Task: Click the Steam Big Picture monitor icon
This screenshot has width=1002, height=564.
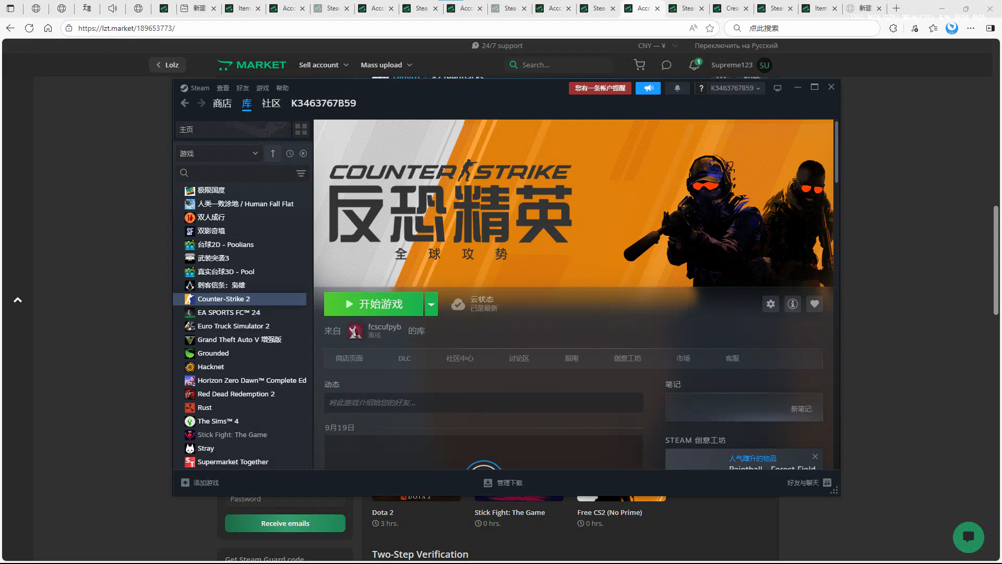Action: tap(778, 88)
